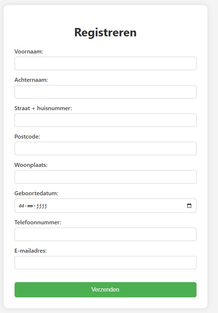Screen dimensions: 218x313
Task: Focus the Telefoonnummer input field
Action: click(106, 234)
